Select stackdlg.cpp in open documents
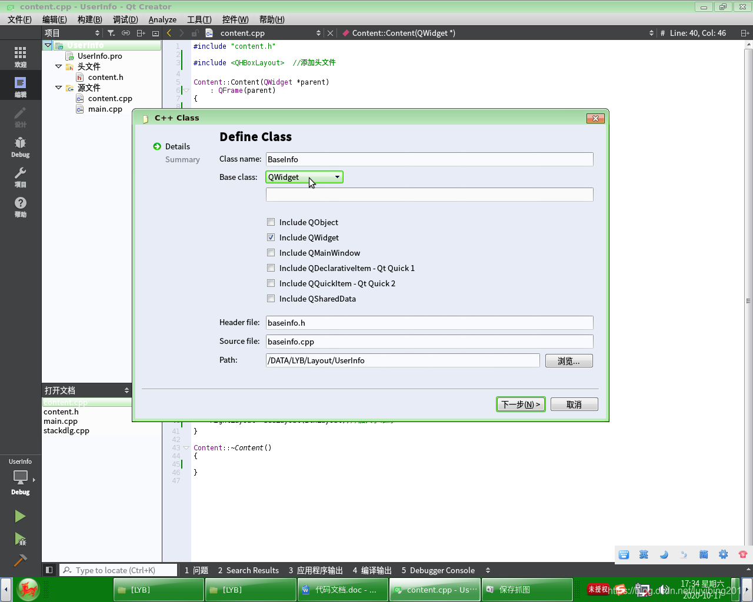Screen dimensions: 753x602 (66, 430)
